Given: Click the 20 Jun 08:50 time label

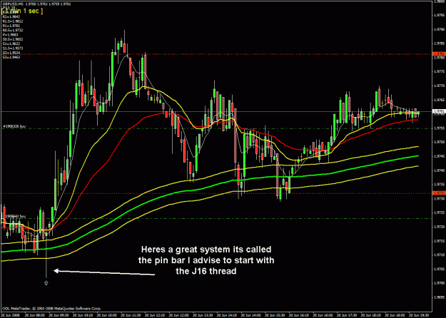Looking at the screenshot, I should click(x=34, y=315).
